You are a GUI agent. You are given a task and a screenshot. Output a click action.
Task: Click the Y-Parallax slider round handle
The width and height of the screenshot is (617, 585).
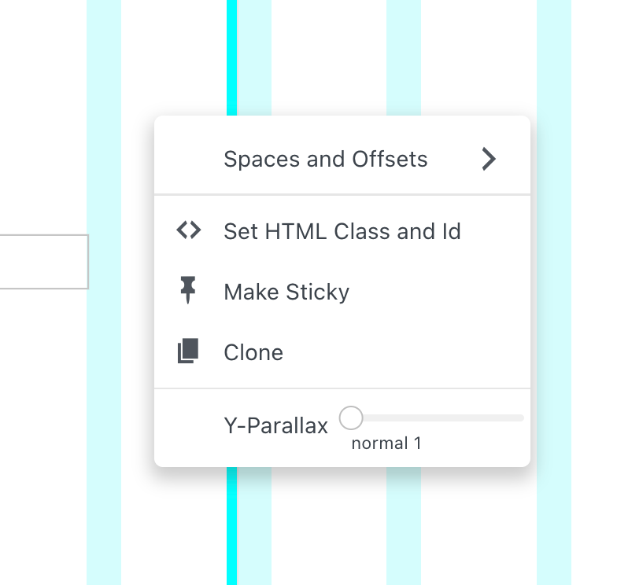pyautogui.click(x=351, y=418)
